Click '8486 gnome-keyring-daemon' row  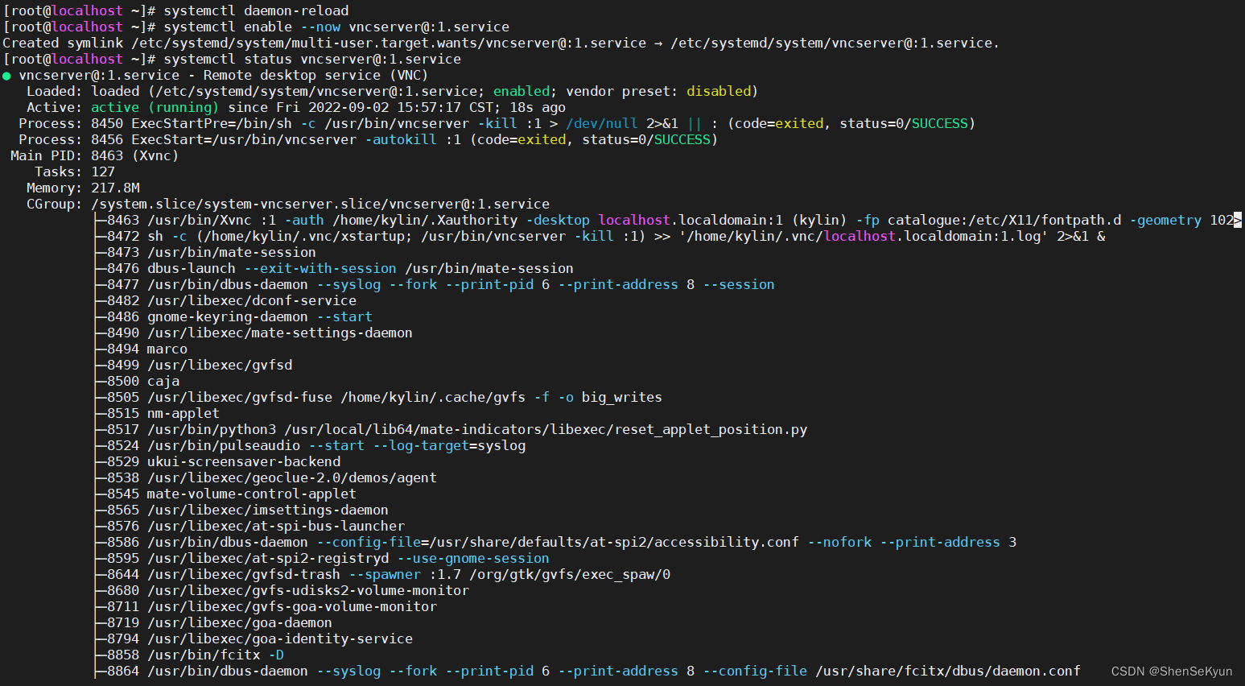tap(233, 316)
